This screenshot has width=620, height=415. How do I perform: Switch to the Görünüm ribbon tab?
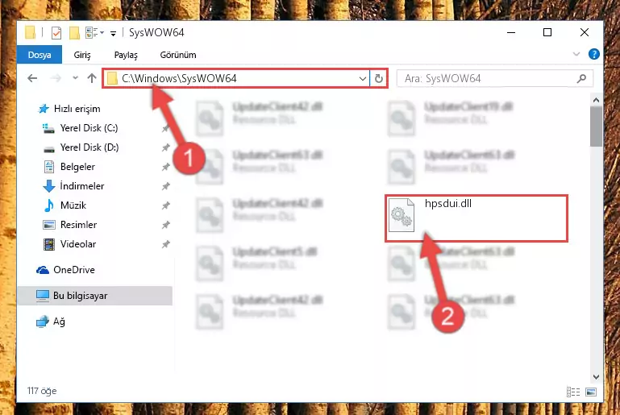coord(178,55)
